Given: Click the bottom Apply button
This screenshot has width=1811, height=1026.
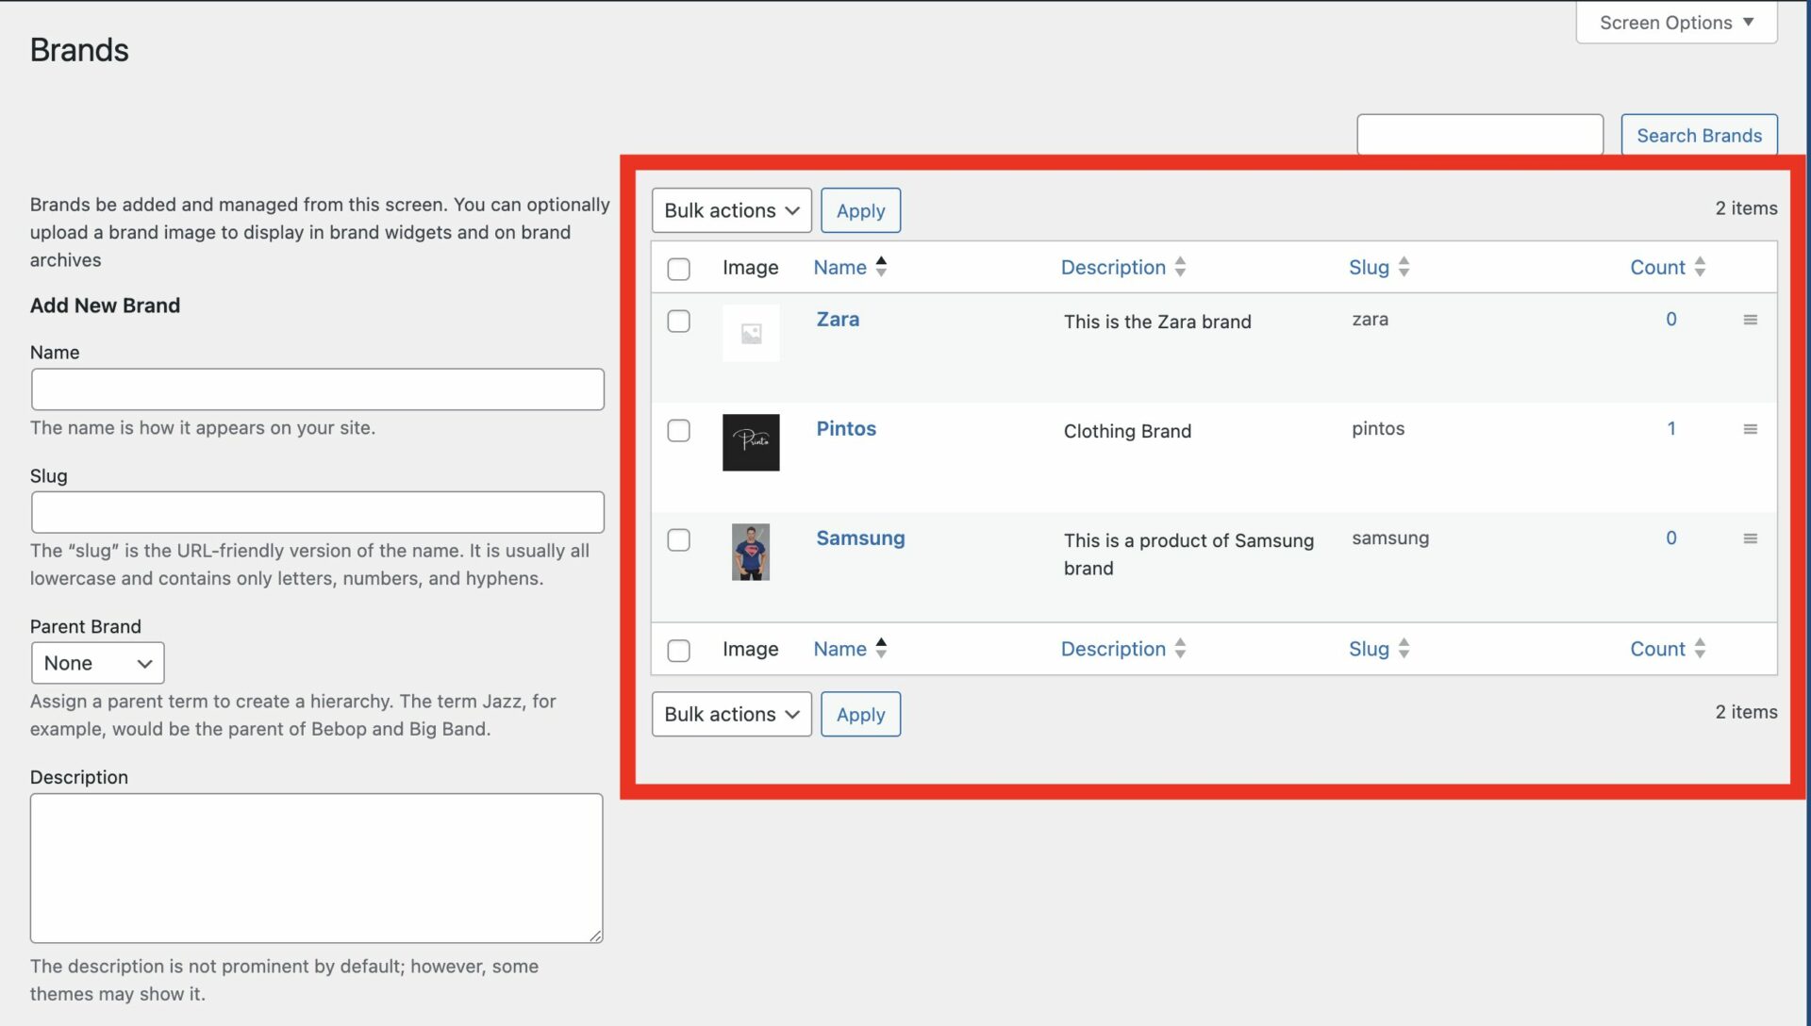Looking at the screenshot, I should coord(860,714).
